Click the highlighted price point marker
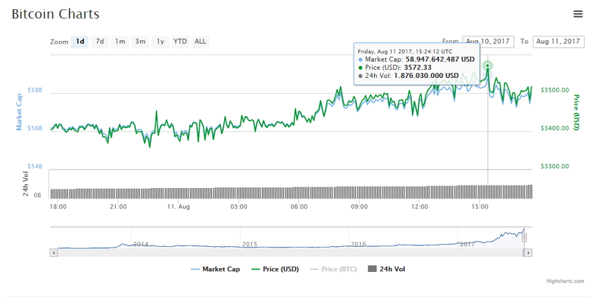Viewport: 595px width, 297px height. [488, 66]
